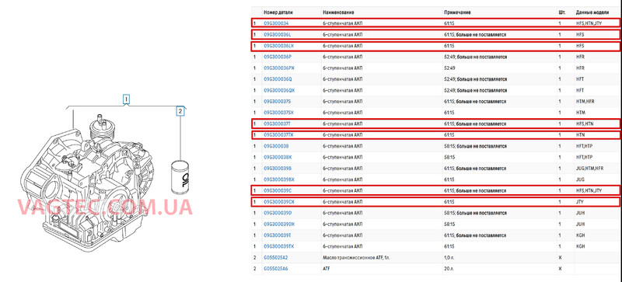Open part number 09G300039DX

click(x=279, y=224)
